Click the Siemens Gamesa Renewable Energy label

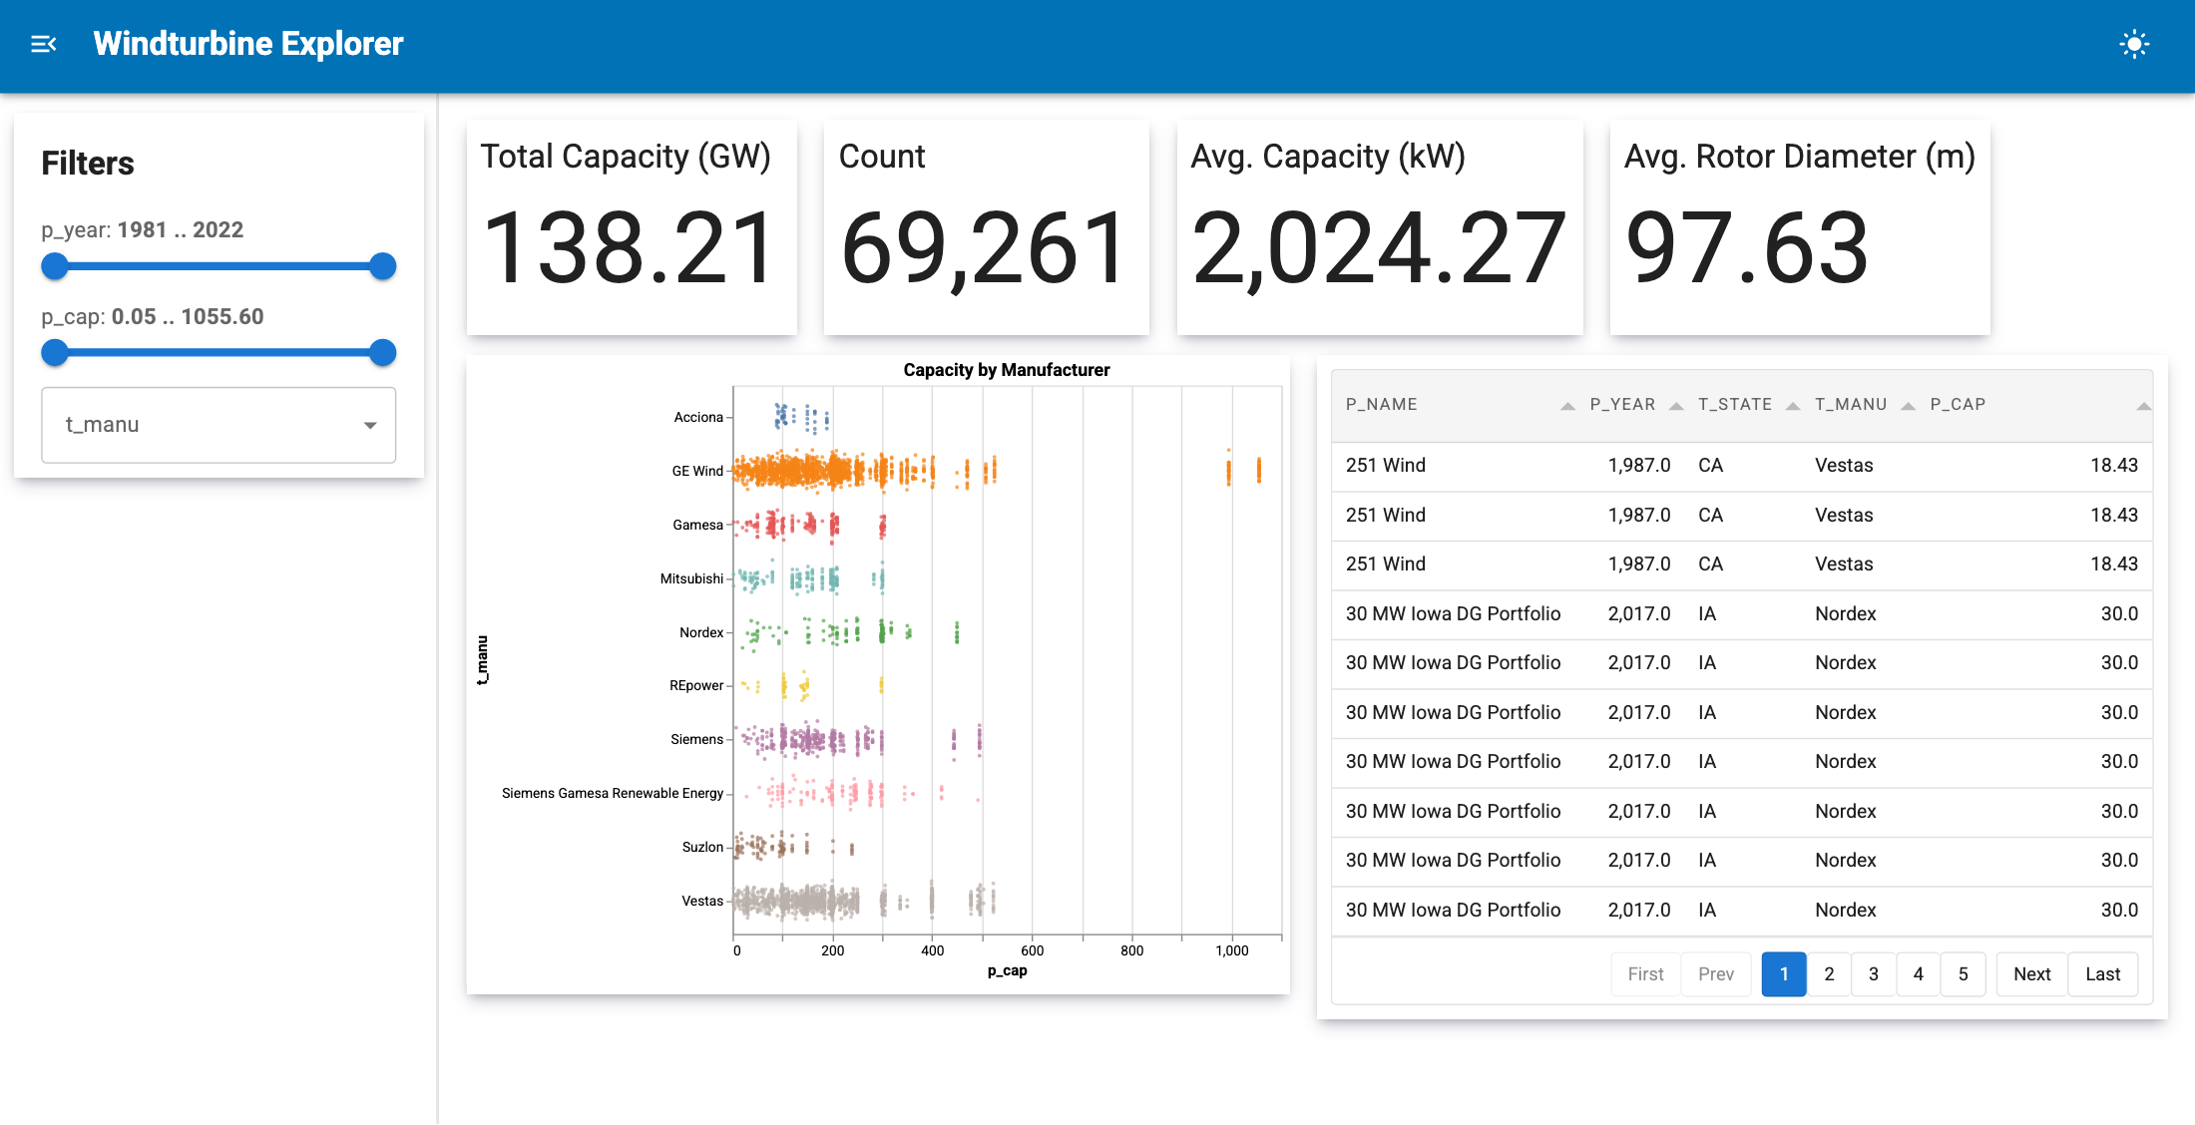click(x=613, y=793)
